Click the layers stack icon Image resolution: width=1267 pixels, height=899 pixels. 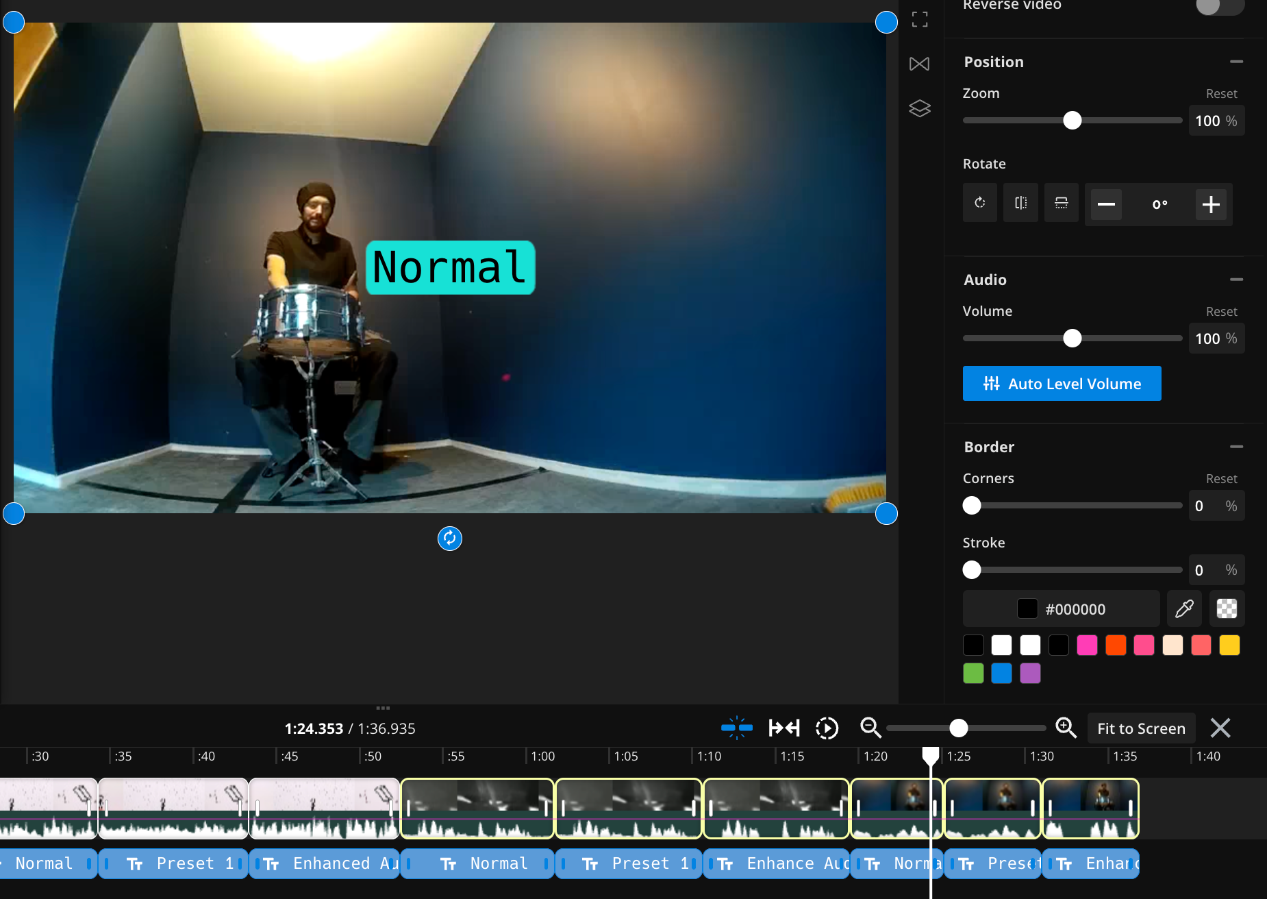[920, 109]
